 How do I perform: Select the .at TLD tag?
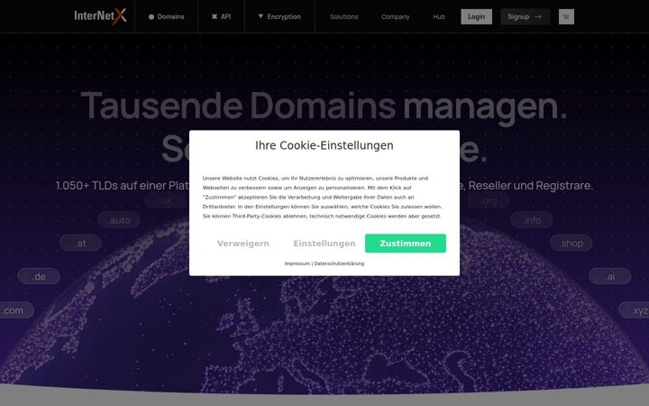pos(81,243)
